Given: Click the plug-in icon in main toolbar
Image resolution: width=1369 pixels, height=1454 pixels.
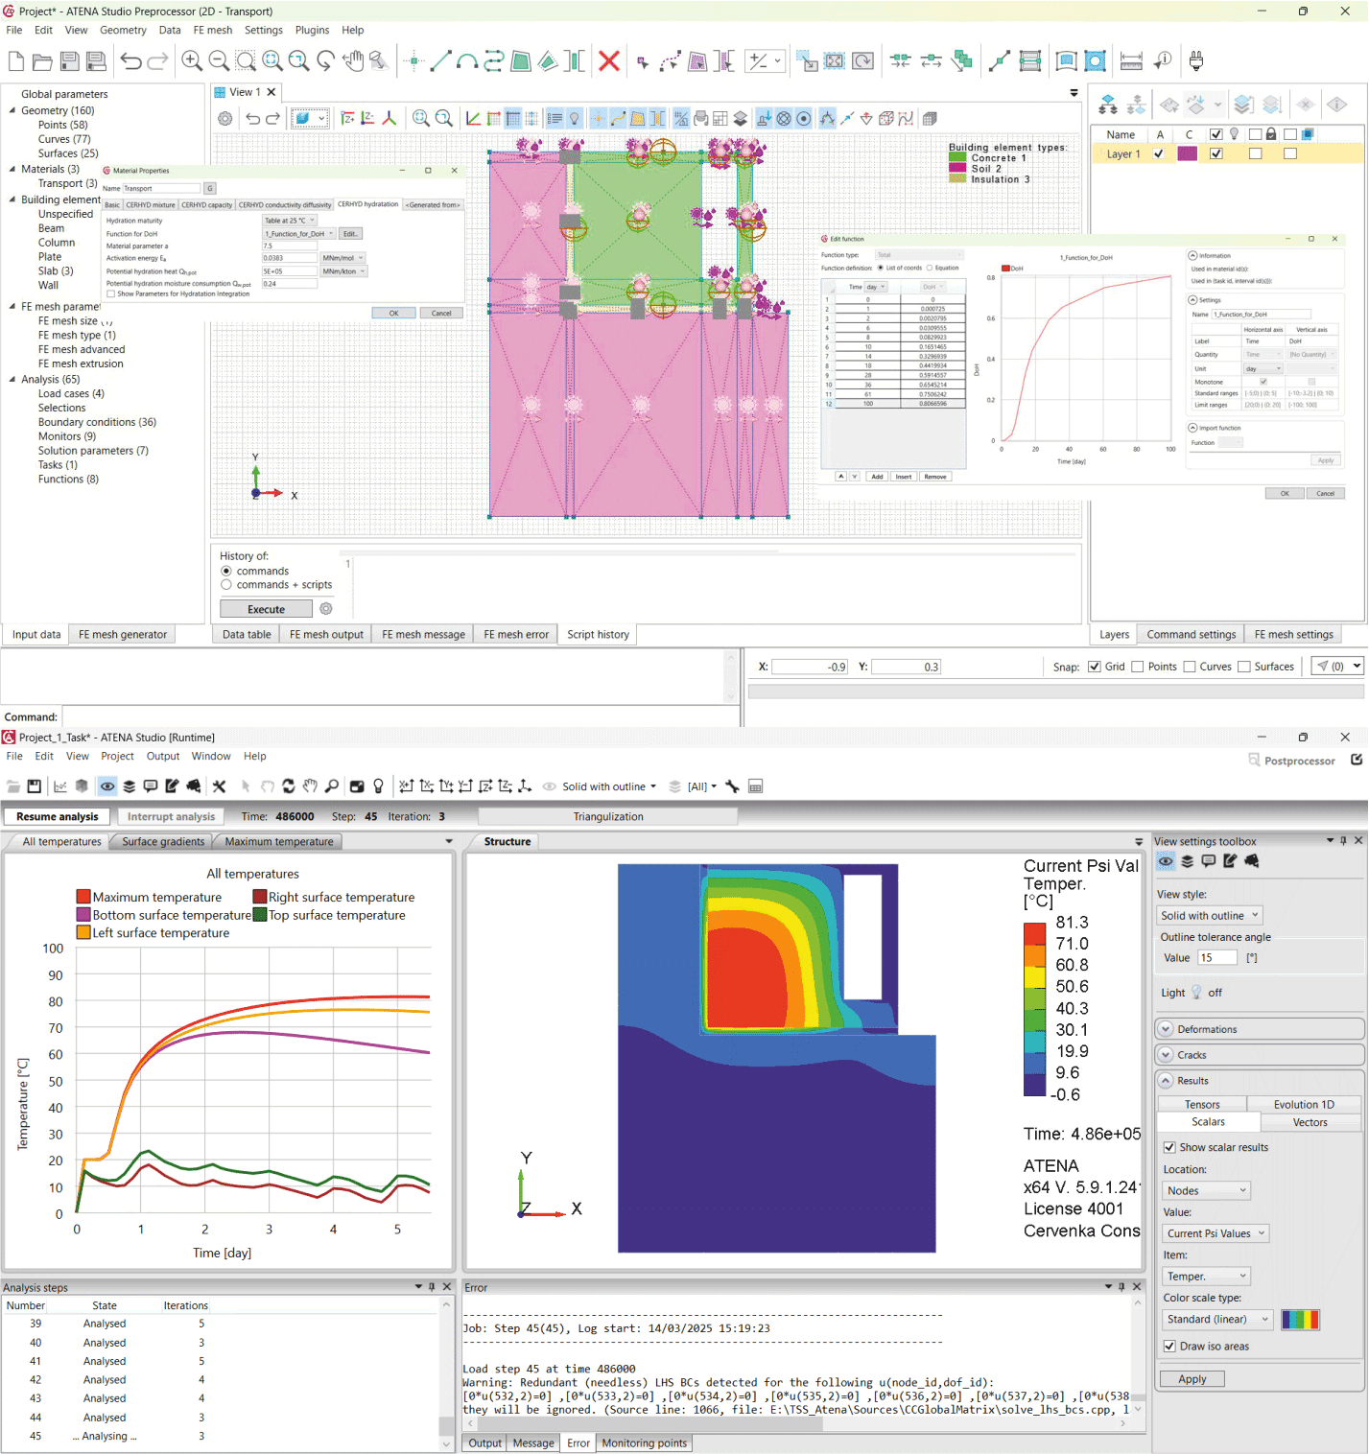Looking at the screenshot, I should tap(1195, 61).
